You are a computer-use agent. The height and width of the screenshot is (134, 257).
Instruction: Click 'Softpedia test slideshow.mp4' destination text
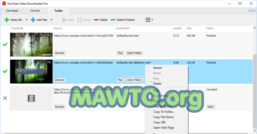coord(134,62)
